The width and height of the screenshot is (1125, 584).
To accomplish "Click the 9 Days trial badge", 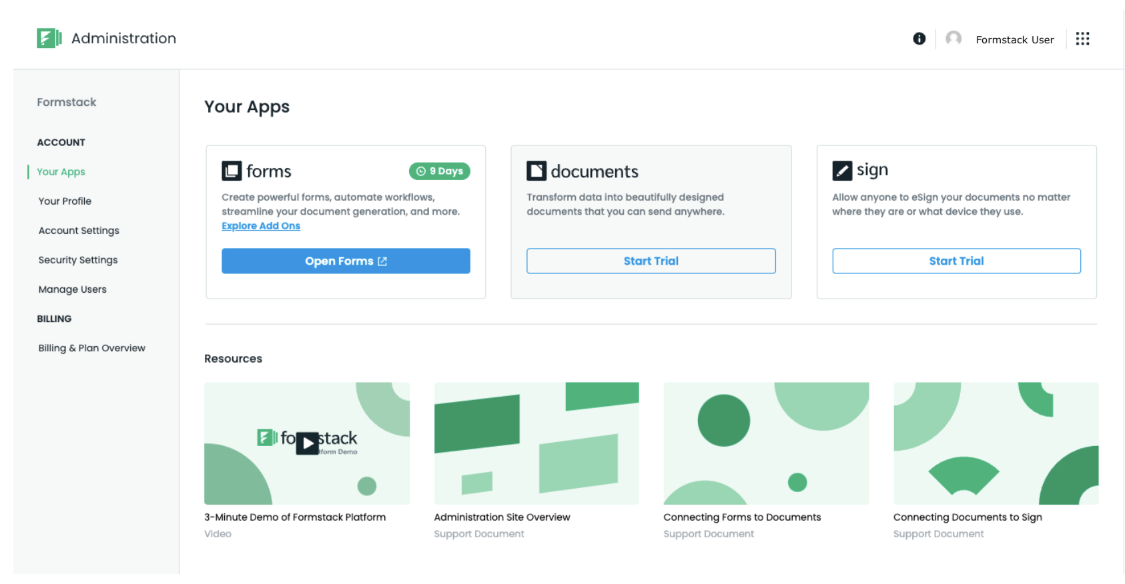I will pyautogui.click(x=440, y=171).
